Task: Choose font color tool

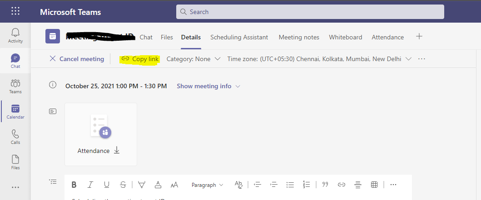Action: 158,185
